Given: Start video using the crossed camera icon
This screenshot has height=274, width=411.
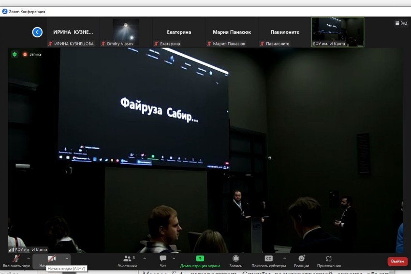Looking at the screenshot, I should pos(51,259).
